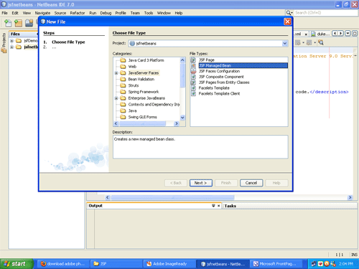Choose Facelets Template file type
The width and height of the screenshot is (359, 269).
[x=214, y=88]
